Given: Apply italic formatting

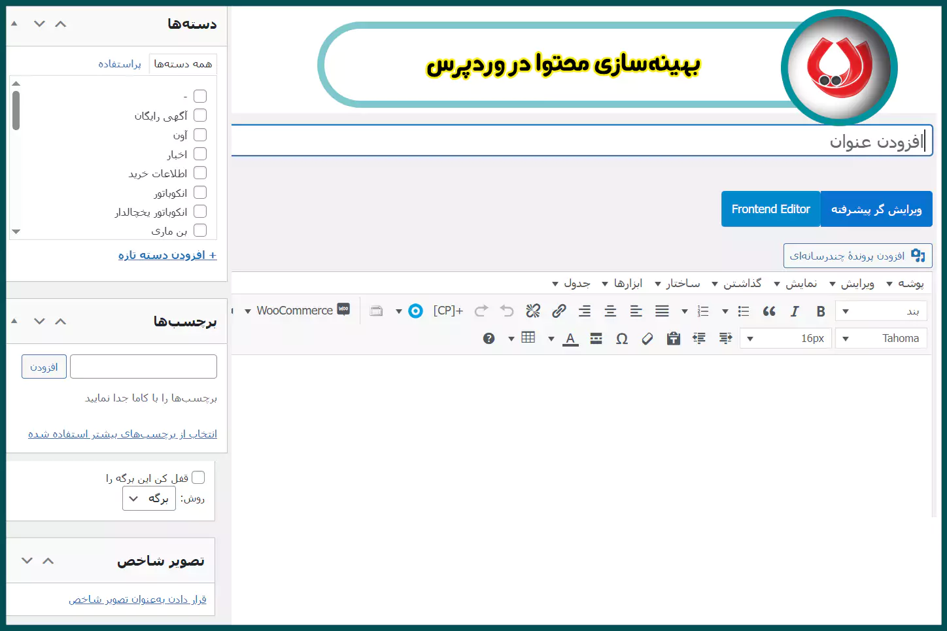Looking at the screenshot, I should 795,311.
